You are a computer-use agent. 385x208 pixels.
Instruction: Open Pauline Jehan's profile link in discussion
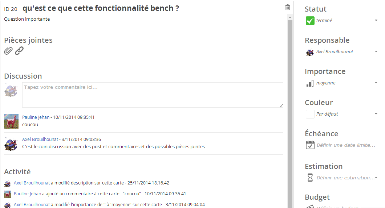[36, 117]
